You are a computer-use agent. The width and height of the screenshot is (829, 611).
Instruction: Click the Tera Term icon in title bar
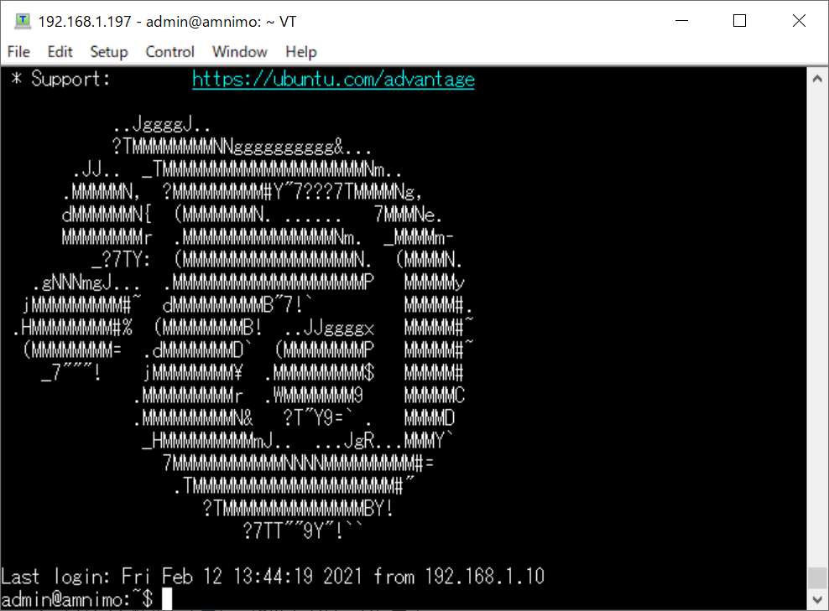pyautogui.click(x=22, y=21)
